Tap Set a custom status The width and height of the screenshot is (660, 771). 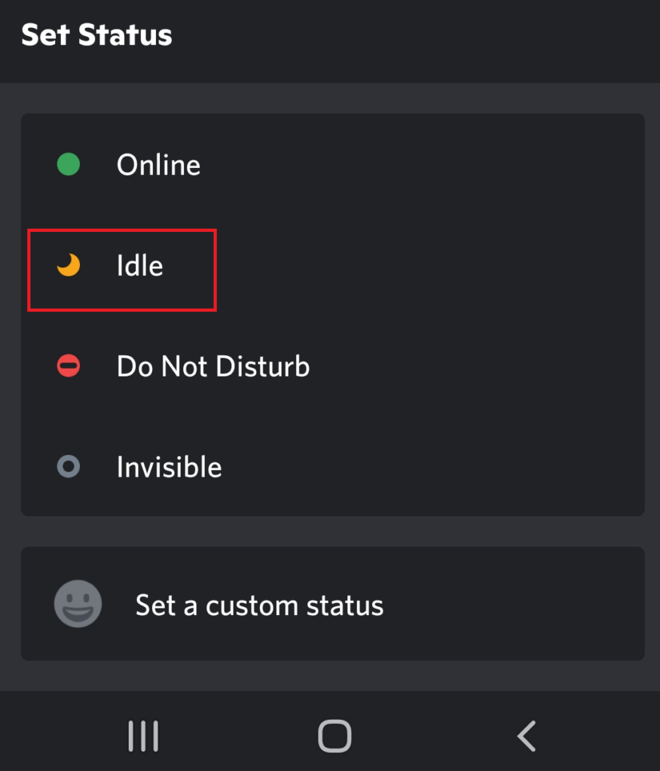click(x=259, y=604)
